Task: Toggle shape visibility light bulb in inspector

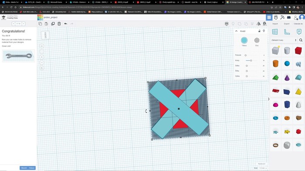Action: [264, 31]
